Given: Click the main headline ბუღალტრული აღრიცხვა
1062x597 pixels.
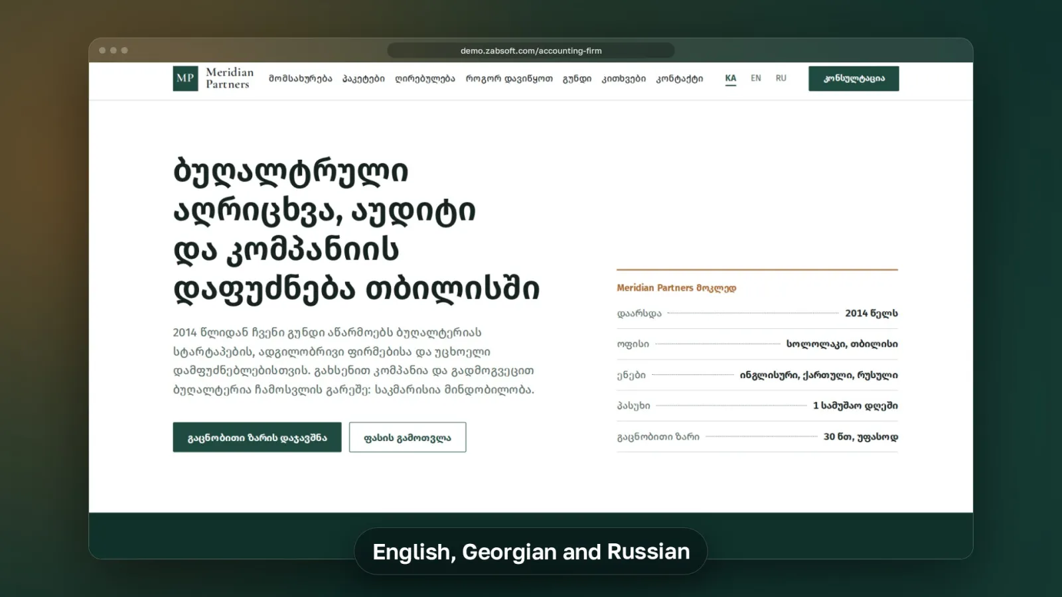Looking at the screenshot, I should point(356,230).
